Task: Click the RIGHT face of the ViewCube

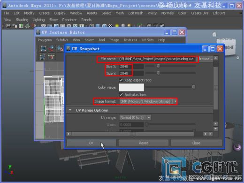Action: click(x=229, y=47)
